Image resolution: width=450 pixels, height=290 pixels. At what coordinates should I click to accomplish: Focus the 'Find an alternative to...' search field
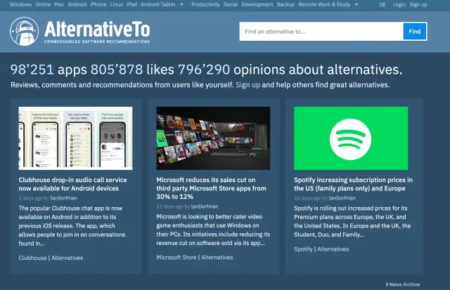321,32
